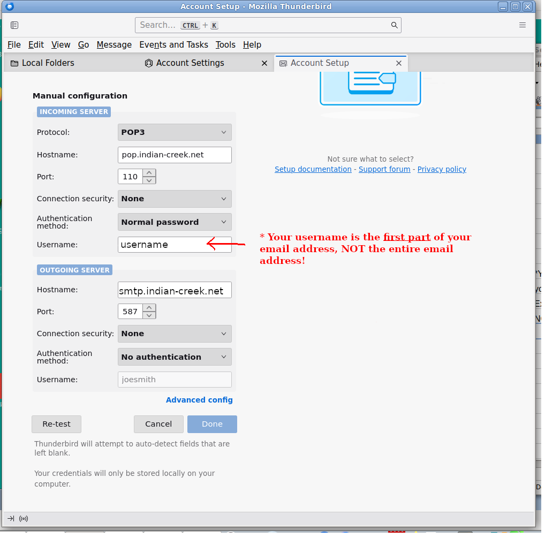Open the Events and Tasks menu
Viewport: 545px width, 538px height.
click(173, 45)
